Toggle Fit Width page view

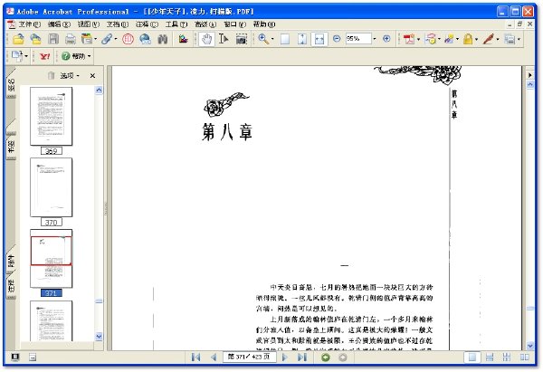point(319,39)
